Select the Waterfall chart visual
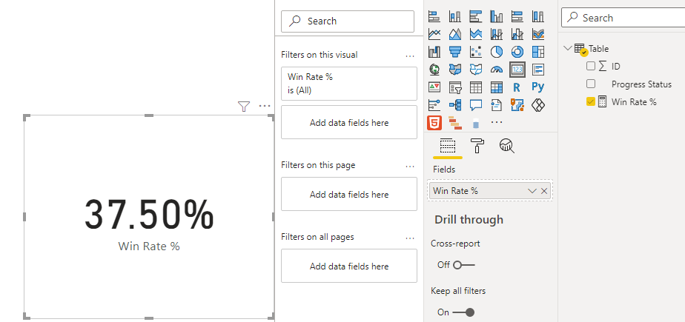 [434, 52]
